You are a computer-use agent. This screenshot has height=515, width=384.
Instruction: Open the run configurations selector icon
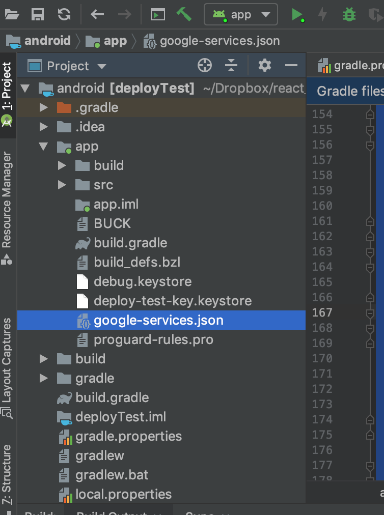(158, 14)
